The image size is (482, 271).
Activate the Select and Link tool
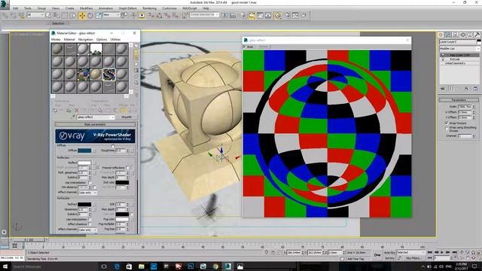coord(5,15)
